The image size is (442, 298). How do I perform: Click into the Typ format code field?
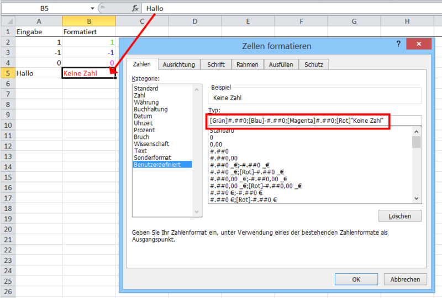pos(298,121)
